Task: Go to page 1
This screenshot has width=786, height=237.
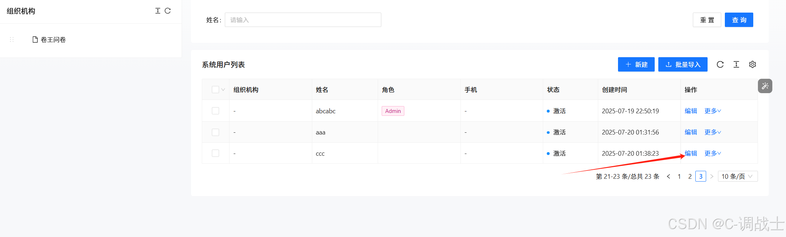Action: pos(679,176)
